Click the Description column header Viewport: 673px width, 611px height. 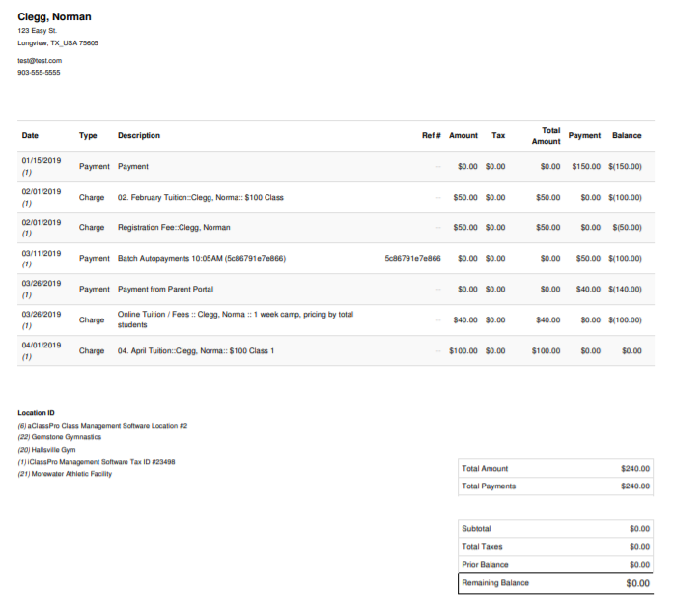click(x=139, y=135)
